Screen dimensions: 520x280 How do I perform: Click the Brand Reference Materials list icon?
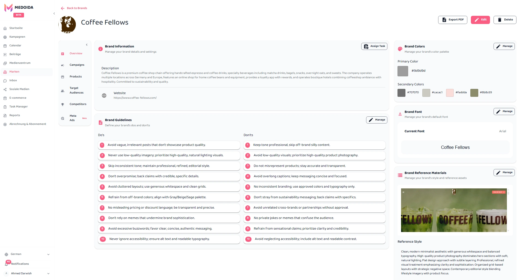(x=400, y=175)
